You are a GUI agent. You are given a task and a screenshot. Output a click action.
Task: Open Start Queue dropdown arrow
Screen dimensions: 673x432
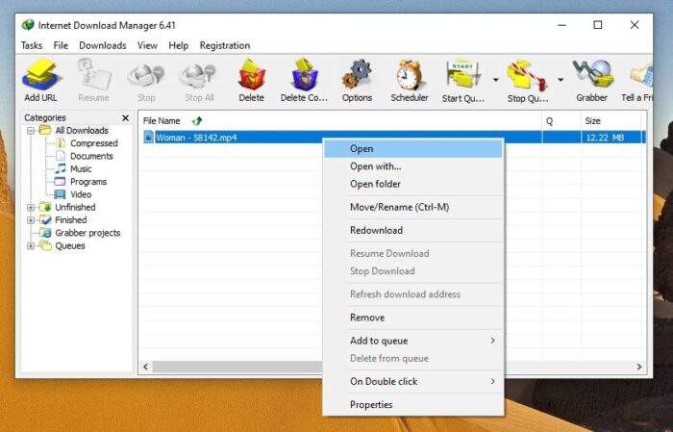[496, 80]
